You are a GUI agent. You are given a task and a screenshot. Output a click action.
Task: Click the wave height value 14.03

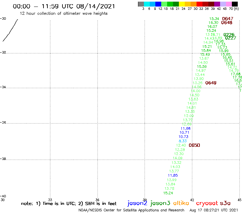[175, 167]
